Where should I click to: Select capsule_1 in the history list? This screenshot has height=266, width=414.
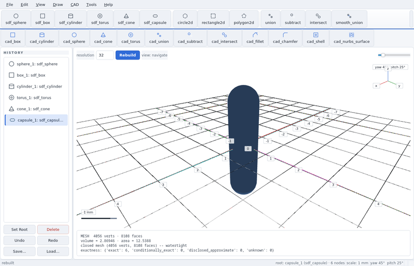click(x=36, y=120)
